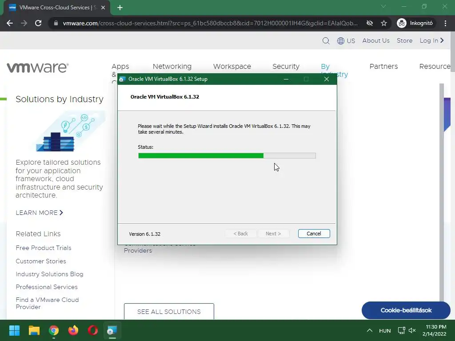
Task: Open Customer Stories link
Action: (x=41, y=261)
